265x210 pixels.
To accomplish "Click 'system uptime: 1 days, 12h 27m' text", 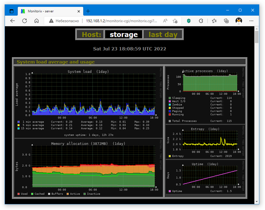I will tap(88, 135).
